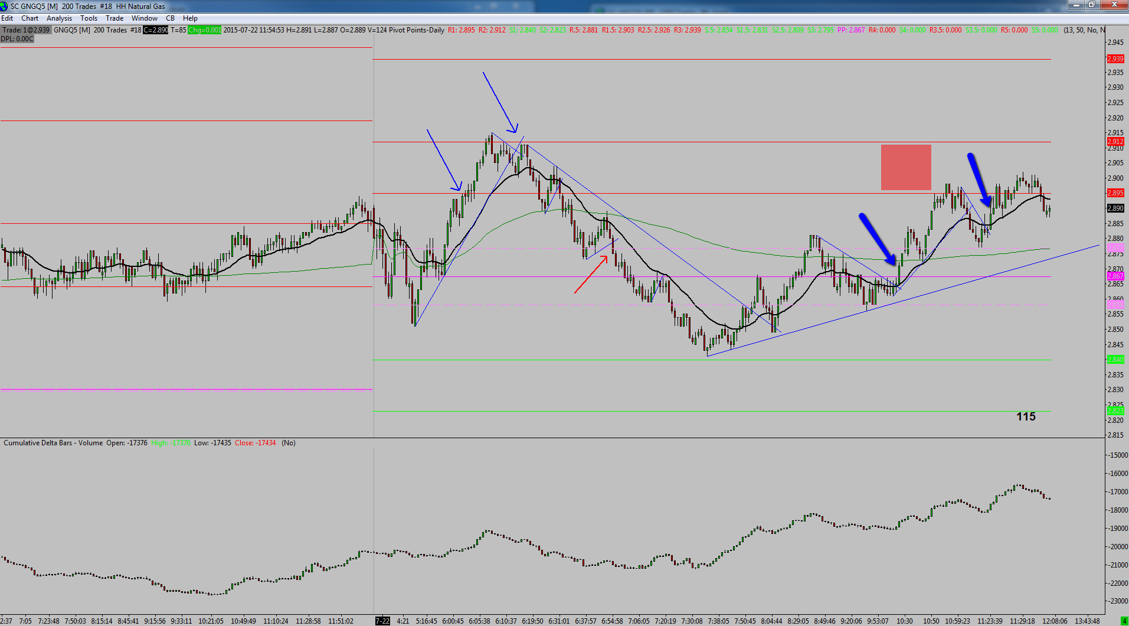Click the 'Trade: 1@2.939' position text
Viewport: 1129px width, 626px height.
click(x=26, y=30)
